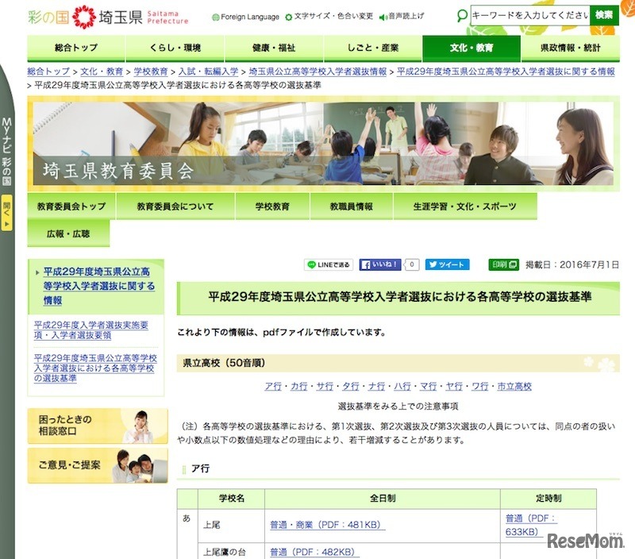This screenshot has height=559, width=635.
Task: Click the Foreign Language globe icon
Action: pyautogui.click(x=214, y=13)
